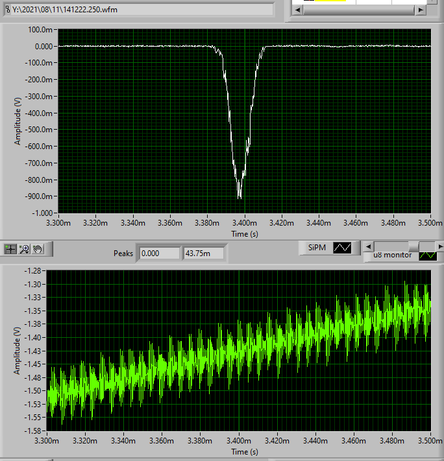Select the crosshair cursor movement tool
This screenshot has height=461, width=444.
[x=11, y=249]
